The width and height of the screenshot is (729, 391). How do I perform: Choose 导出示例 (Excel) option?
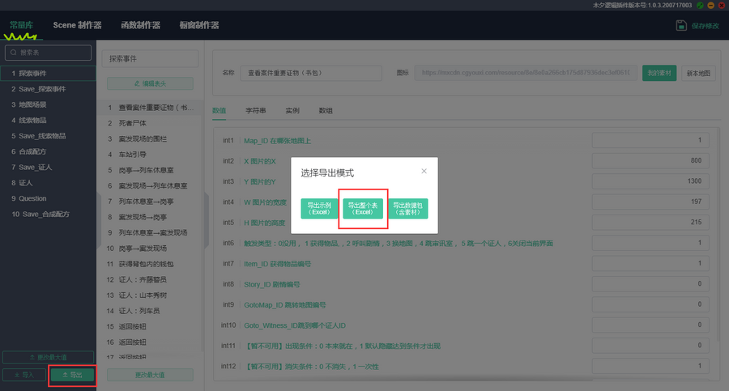[x=319, y=209]
